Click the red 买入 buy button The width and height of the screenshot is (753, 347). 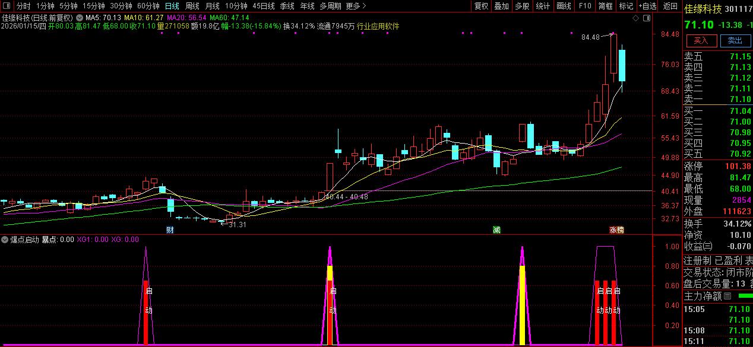[x=701, y=40]
